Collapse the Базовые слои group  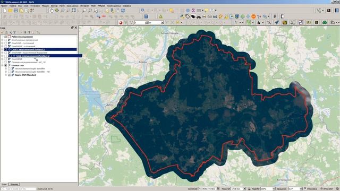[2, 65]
